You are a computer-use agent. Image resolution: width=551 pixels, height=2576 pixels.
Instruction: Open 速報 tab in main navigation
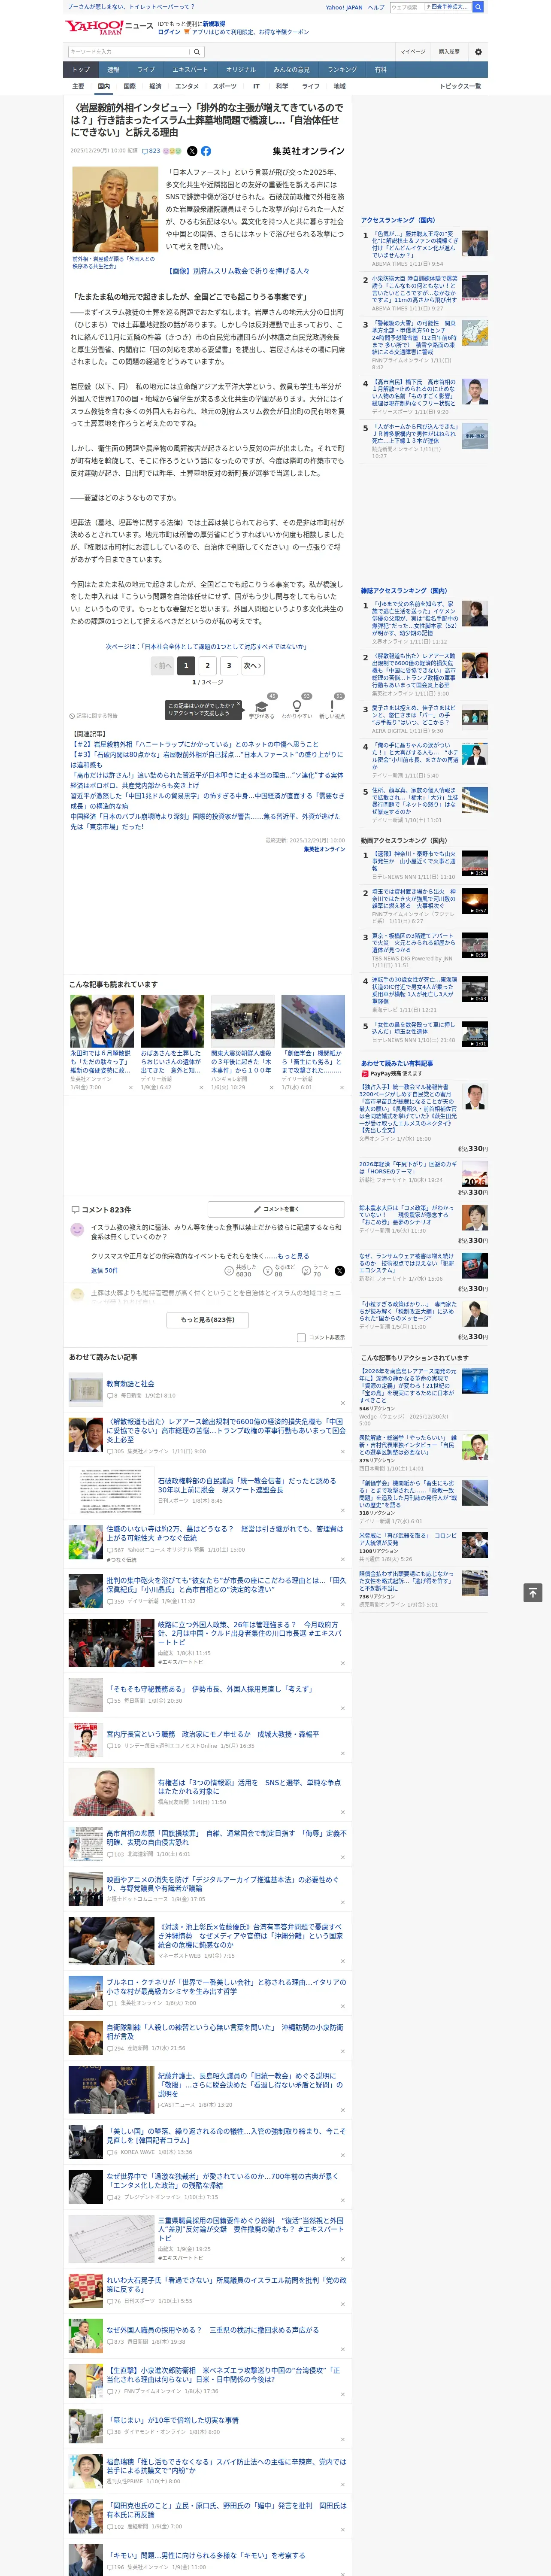113,70
